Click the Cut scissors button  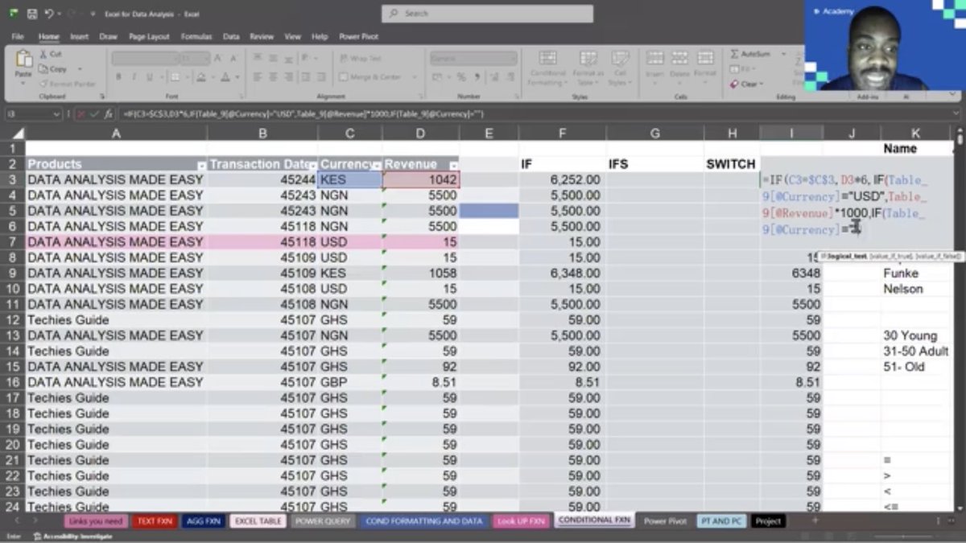50,54
